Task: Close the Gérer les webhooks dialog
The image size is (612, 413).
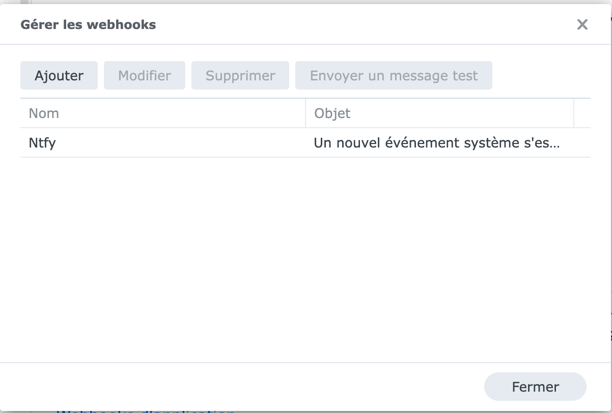Action: click(582, 24)
